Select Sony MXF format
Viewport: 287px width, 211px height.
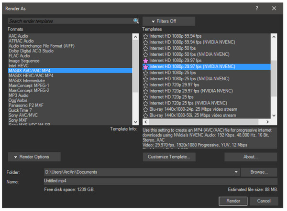click(70, 120)
